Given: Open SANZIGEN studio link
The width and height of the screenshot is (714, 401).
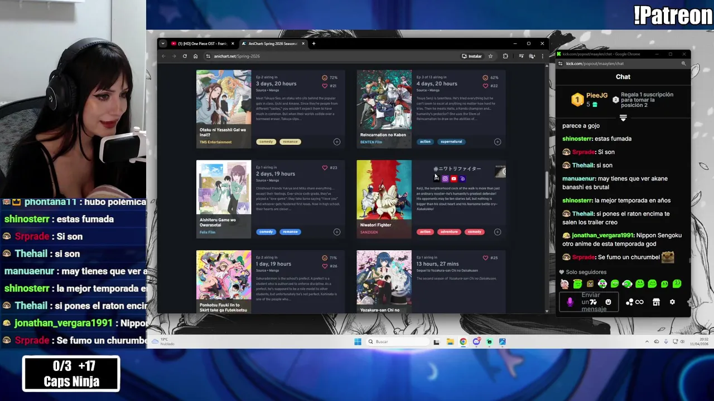Looking at the screenshot, I should coord(369,232).
